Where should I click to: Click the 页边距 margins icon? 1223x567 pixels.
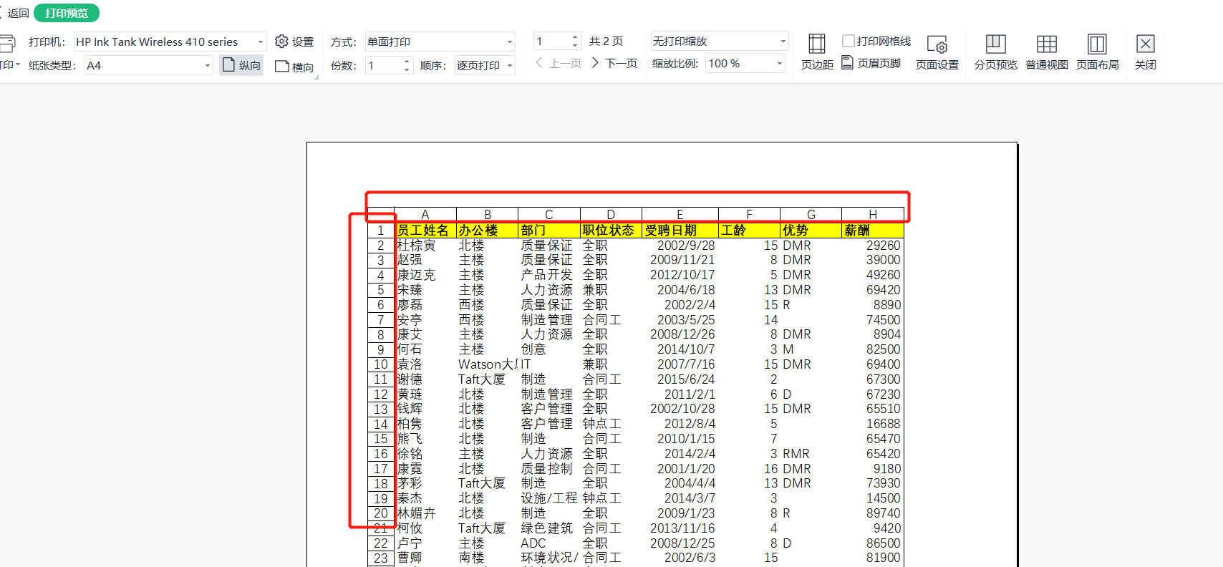coord(816,44)
